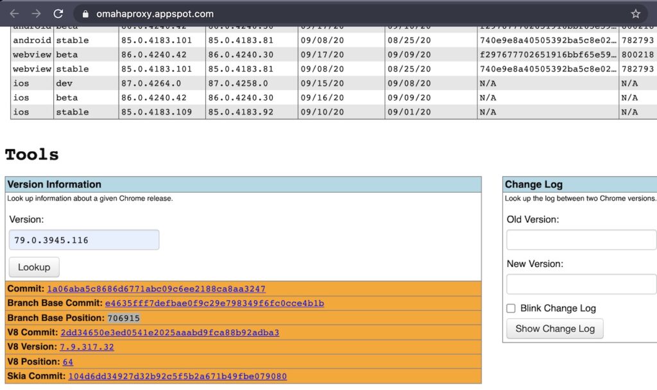Click the Change Log panel header
657x390 pixels.
(580, 184)
